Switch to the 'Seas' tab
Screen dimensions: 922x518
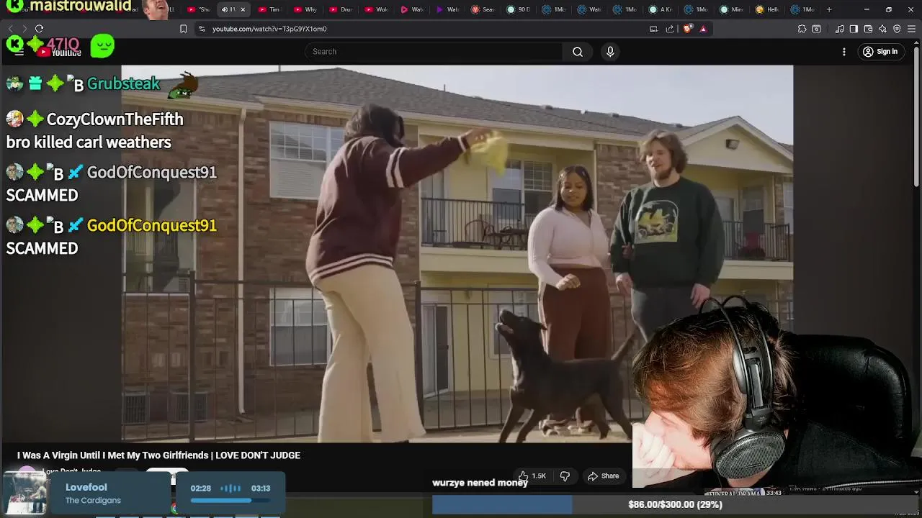click(x=483, y=9)
